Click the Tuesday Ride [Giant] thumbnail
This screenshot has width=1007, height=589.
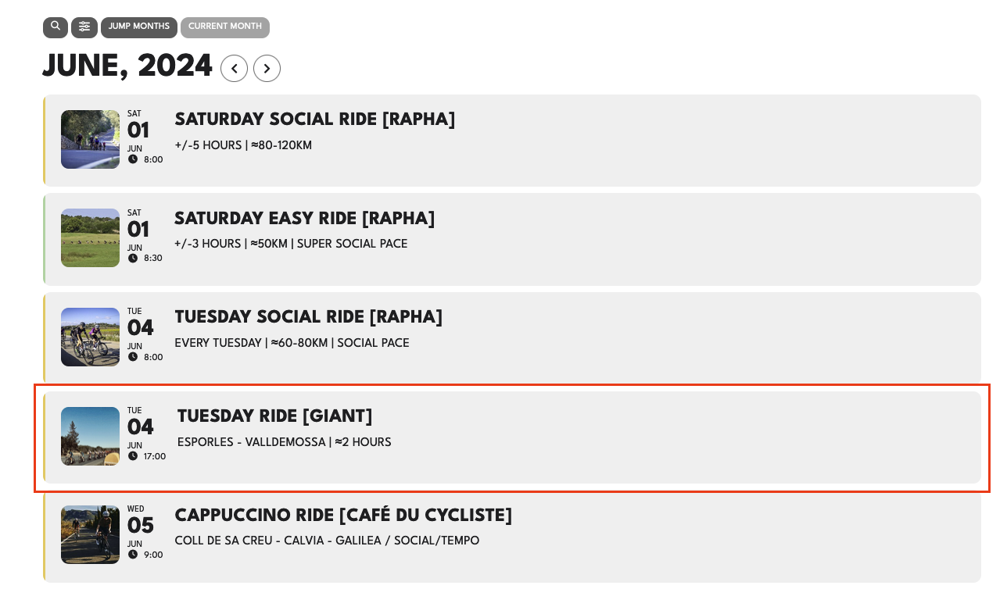coord(91,436)
